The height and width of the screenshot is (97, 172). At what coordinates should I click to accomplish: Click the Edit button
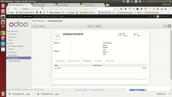click(x=35, y=26)
